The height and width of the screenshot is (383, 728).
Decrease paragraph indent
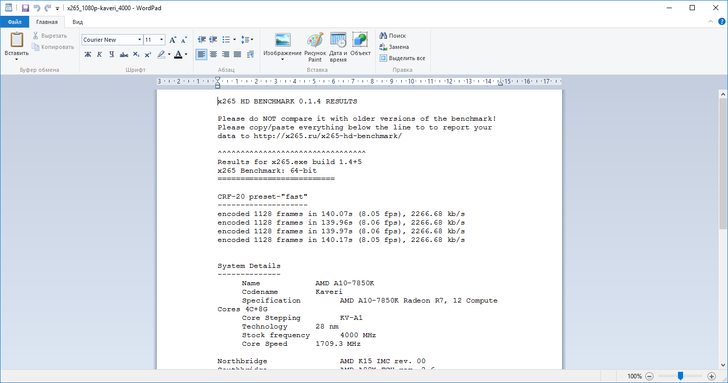tap(202, 40)
